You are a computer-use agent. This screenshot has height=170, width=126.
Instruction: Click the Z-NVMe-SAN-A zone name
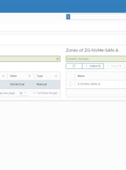tap(89, 84)
